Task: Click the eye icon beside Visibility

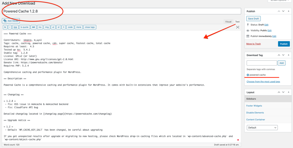Action: pos(248,30)
